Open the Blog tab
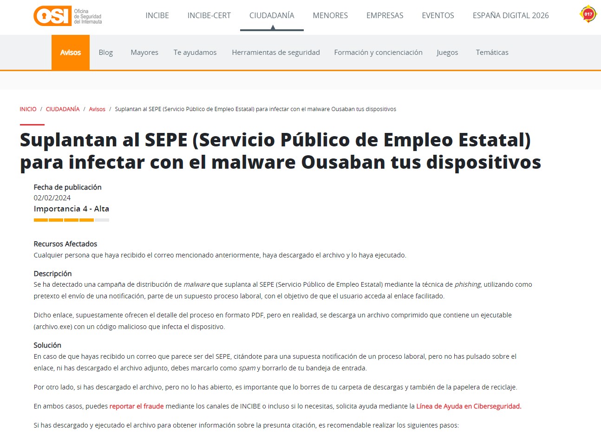The height and width of the screenshot is (435, 601). (106, 53)
